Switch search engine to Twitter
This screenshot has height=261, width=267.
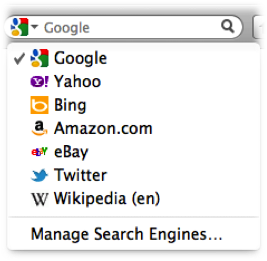point(134,175)
